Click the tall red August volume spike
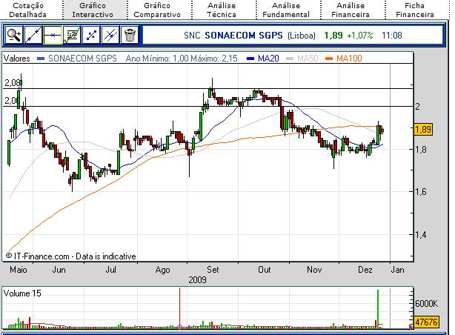The width and height of the screenshot is (455, 335). click(179, 308)
